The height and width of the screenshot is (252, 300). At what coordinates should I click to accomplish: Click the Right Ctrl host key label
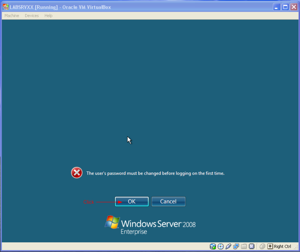click(x=282, y=246)
